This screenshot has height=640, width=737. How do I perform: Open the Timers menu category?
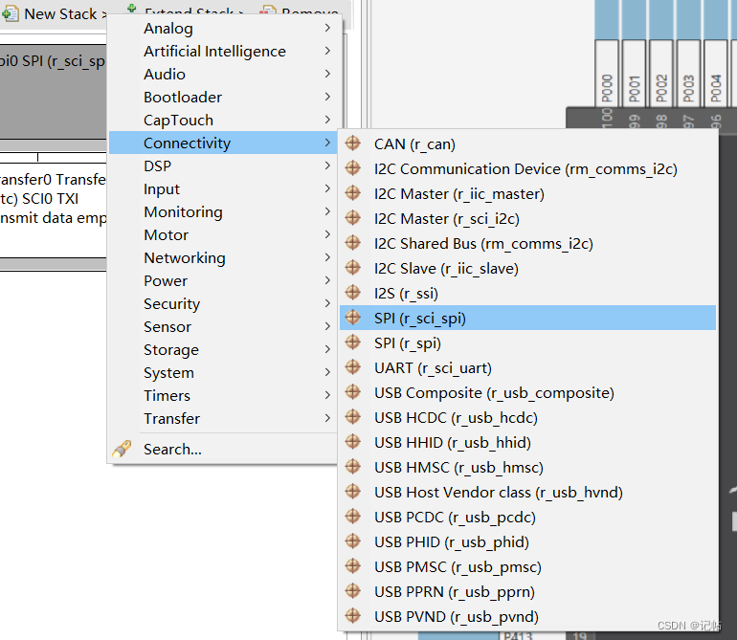point(223,396)
